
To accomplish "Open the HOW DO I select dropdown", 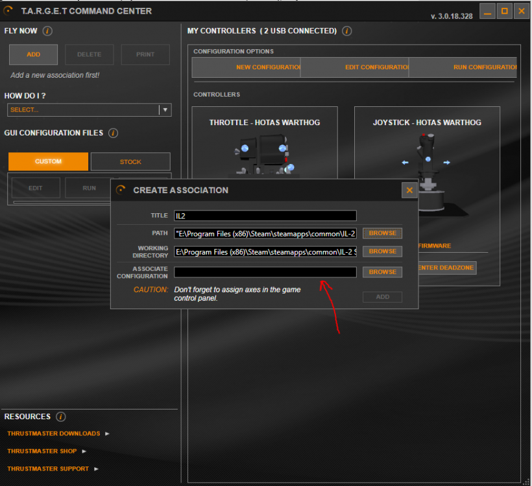I will click(x=165, y=110).
